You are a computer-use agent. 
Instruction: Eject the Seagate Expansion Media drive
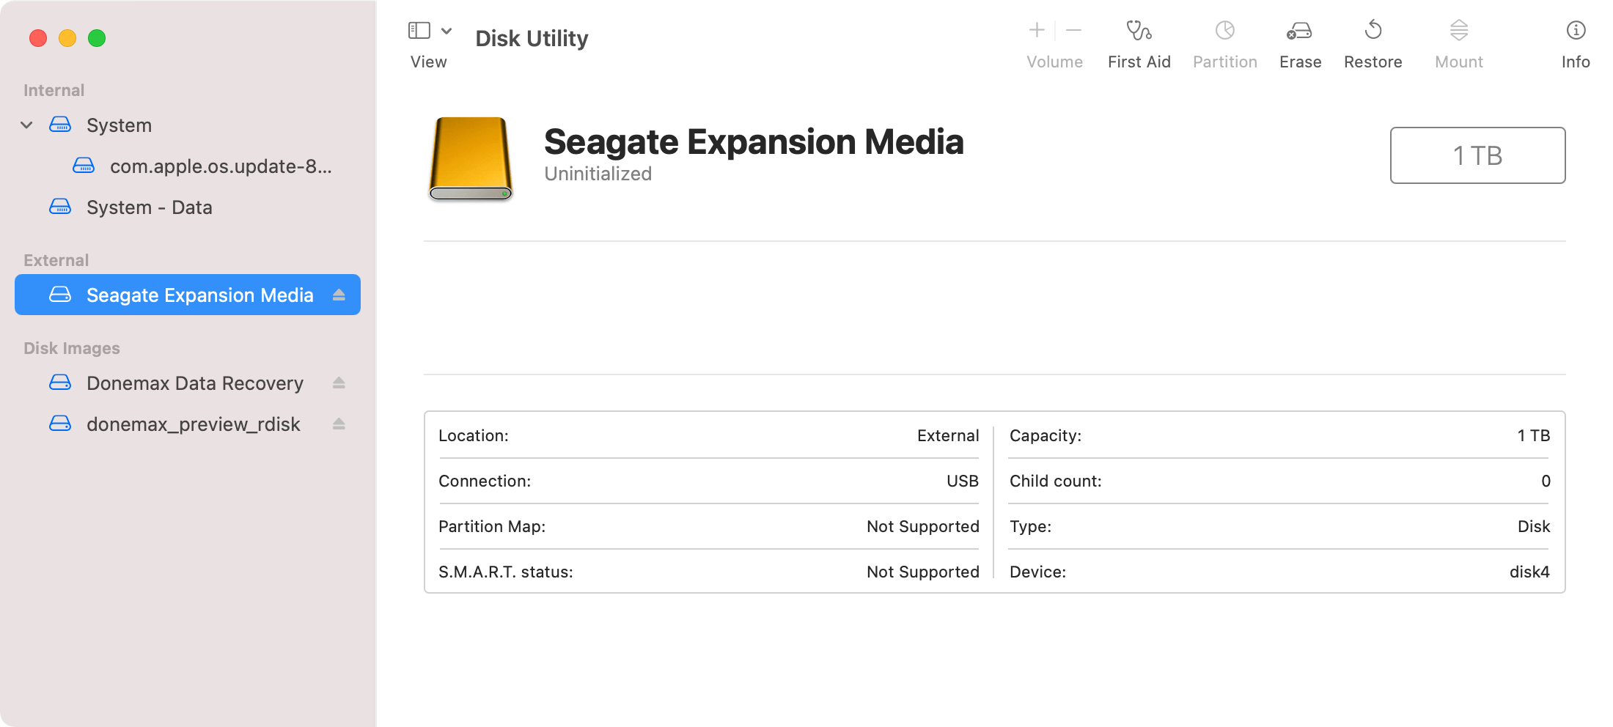[x=339, y=295]
